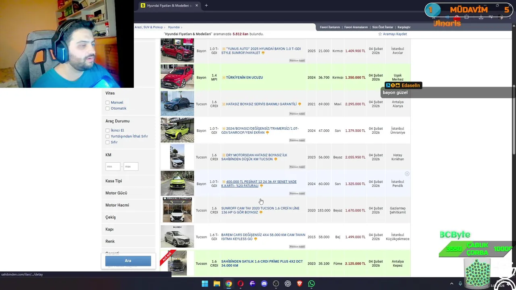Open Favori İlanlarım menu item
The height and width of the screenshot is (290, 516).
coord(330,27)
